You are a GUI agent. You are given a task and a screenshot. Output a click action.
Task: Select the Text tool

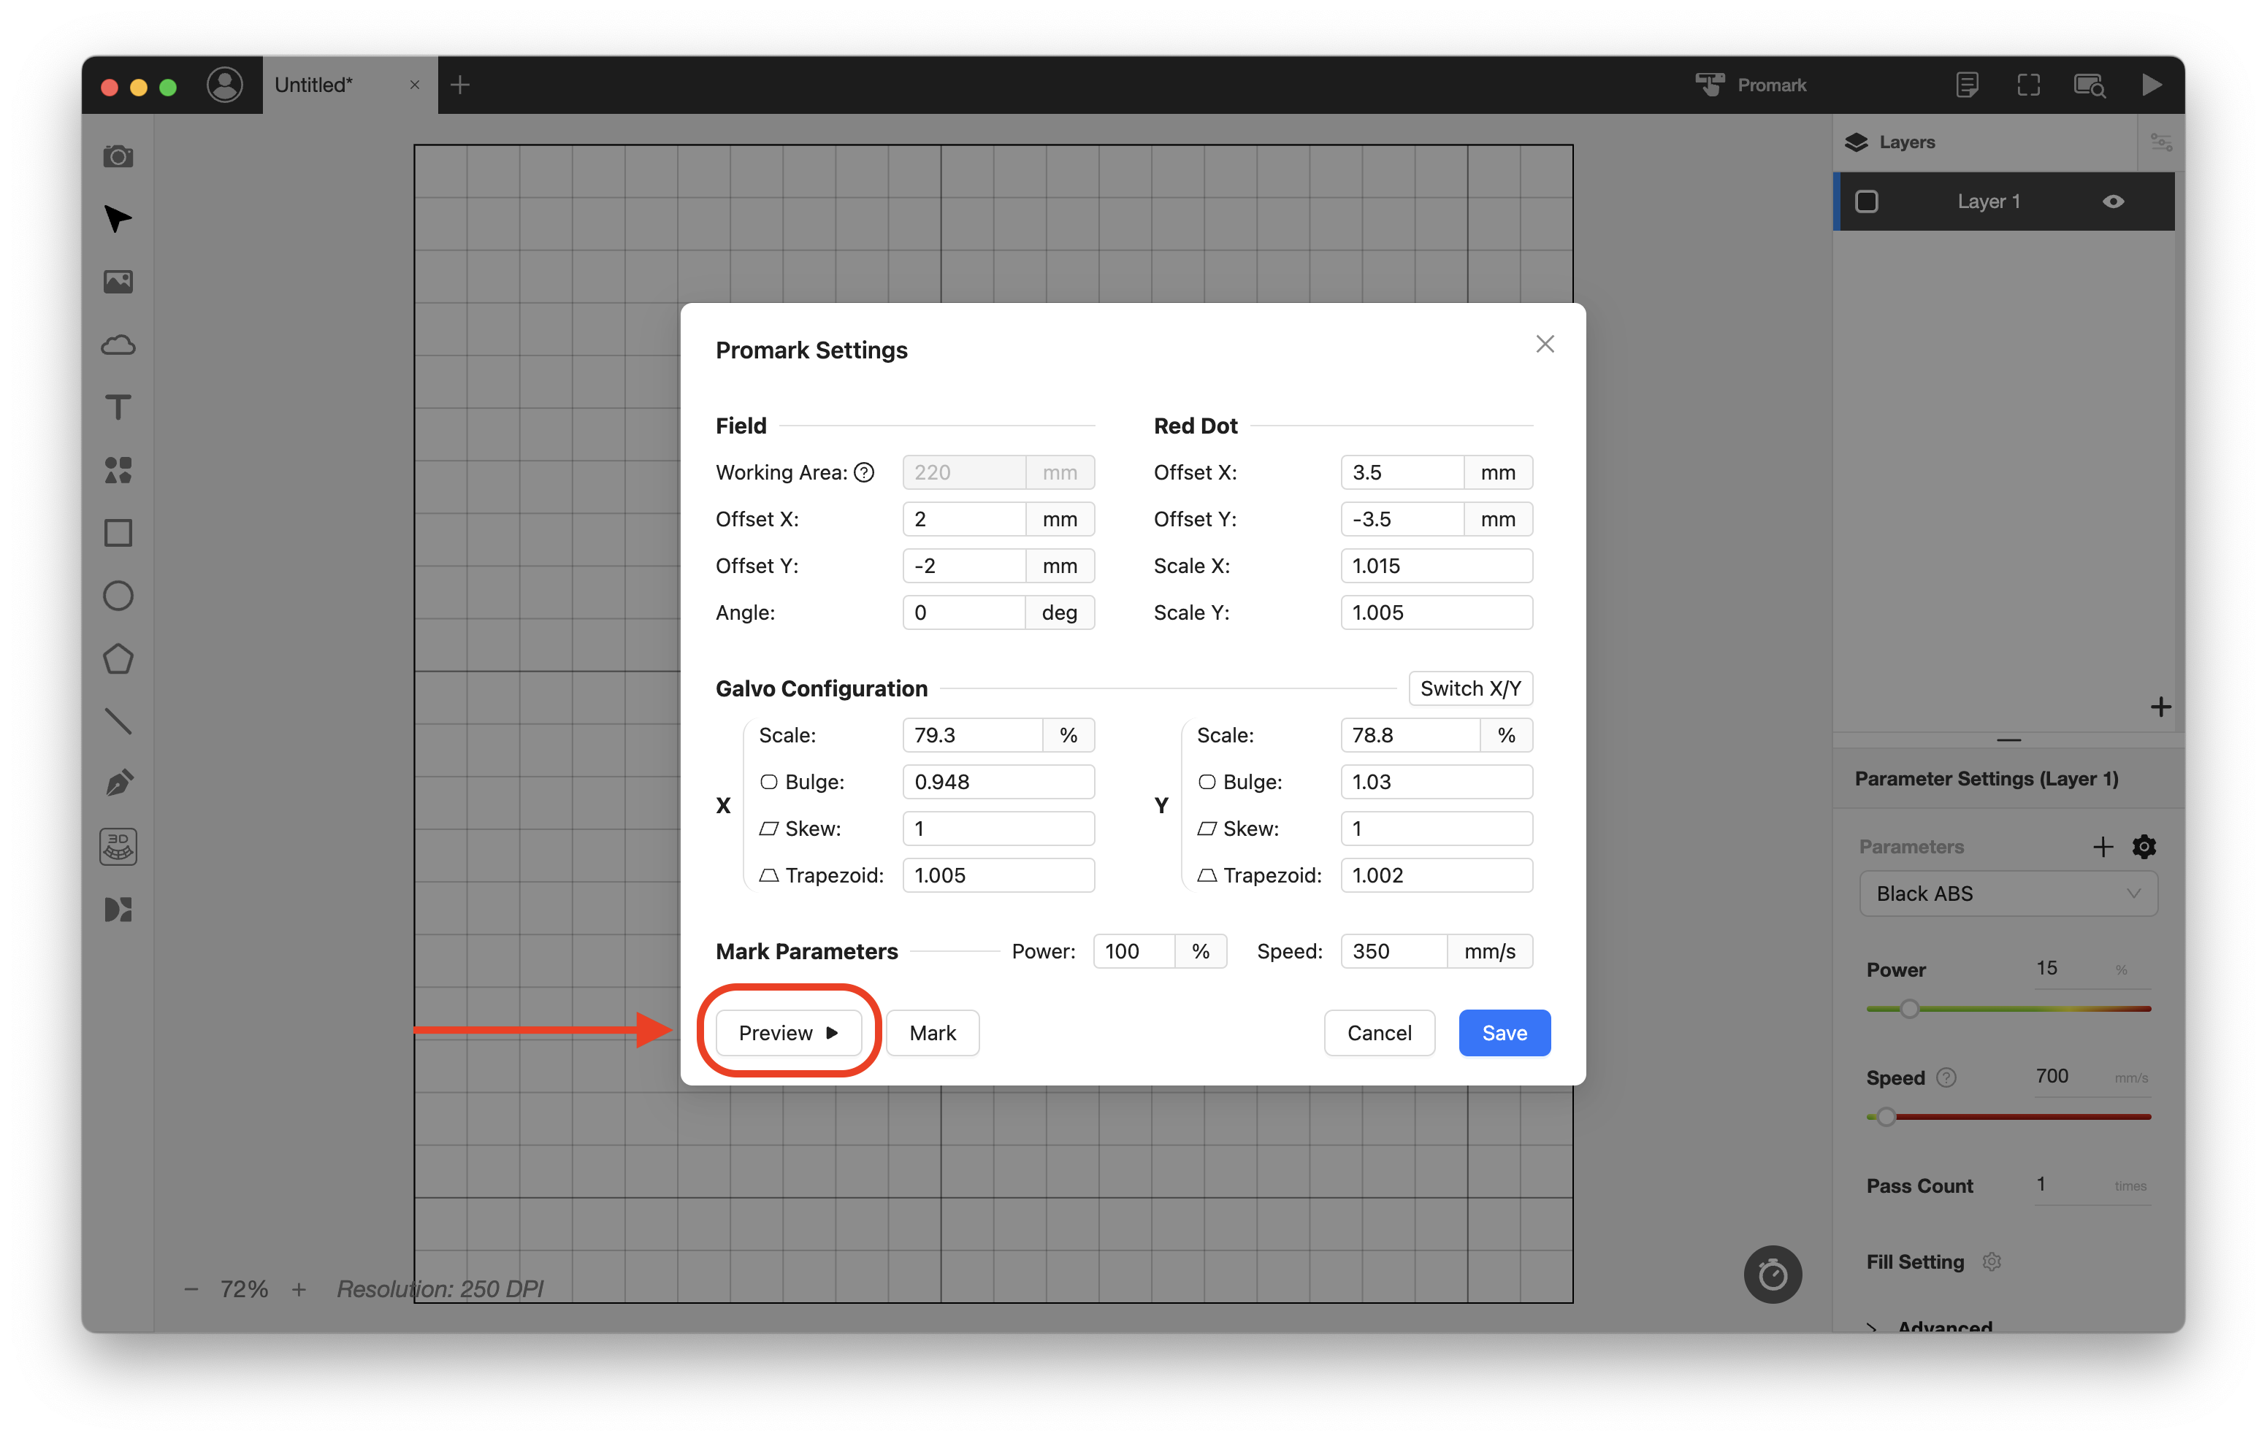(118, 407)
